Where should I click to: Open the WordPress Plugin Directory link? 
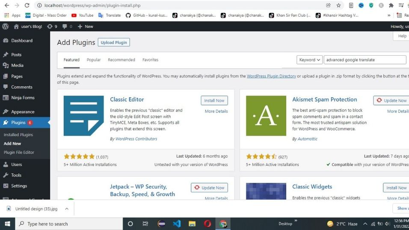tap(271, 76)
